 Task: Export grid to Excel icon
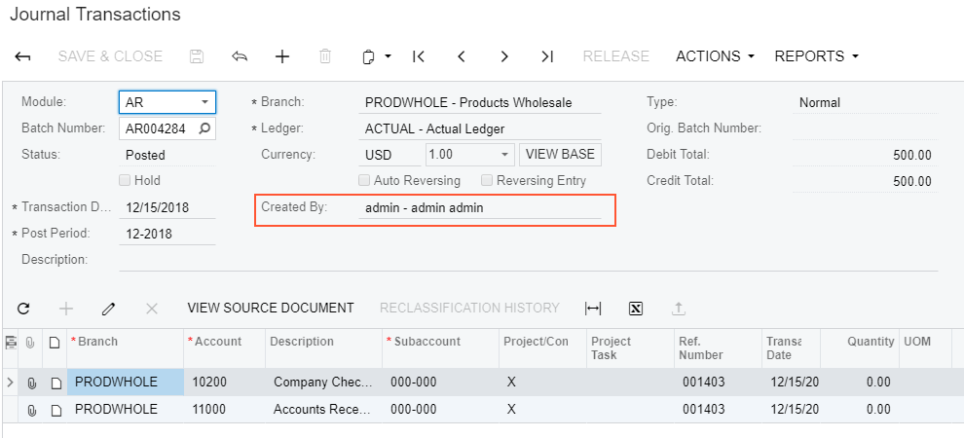636,309
